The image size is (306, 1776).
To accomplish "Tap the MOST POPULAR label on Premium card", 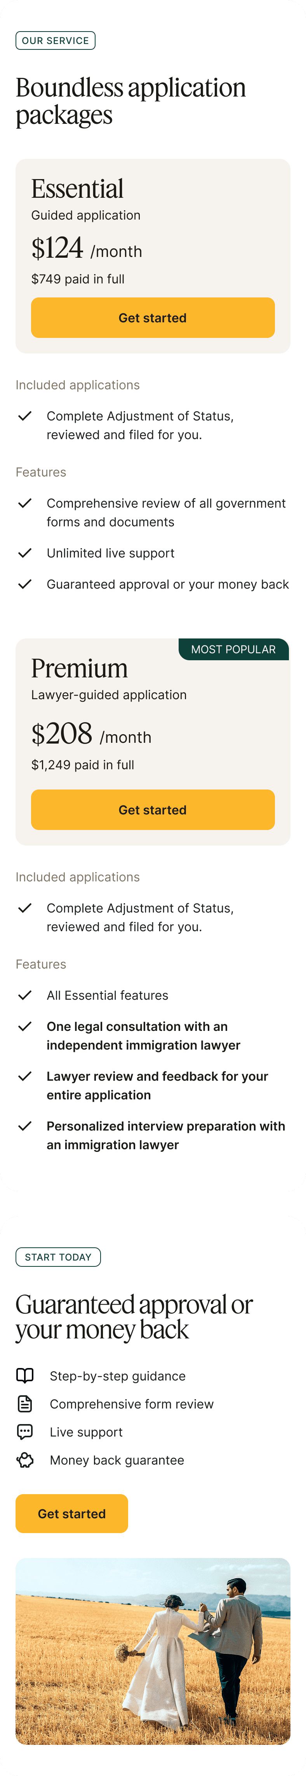I will tap(233, 649).
